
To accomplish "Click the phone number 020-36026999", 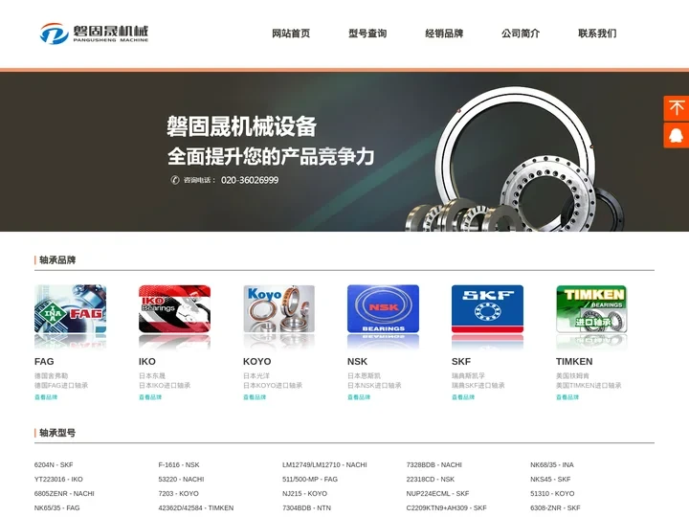I will click(250, 180).
